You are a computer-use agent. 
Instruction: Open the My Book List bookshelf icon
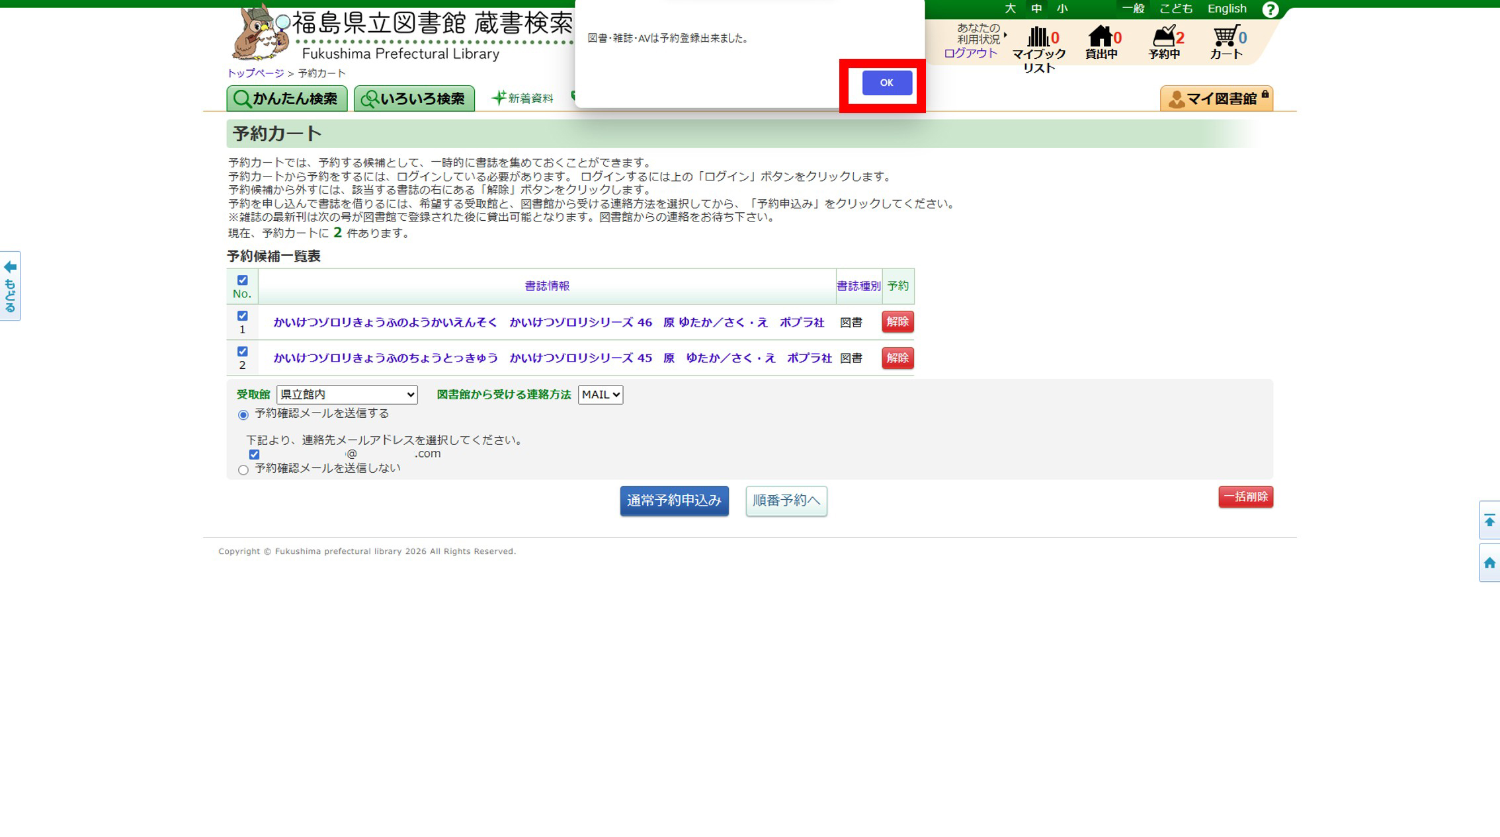[1038, 37]
